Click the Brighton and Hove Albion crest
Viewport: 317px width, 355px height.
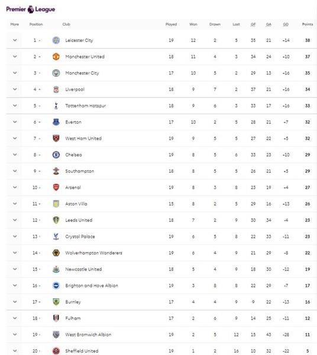tap(56, 286)
